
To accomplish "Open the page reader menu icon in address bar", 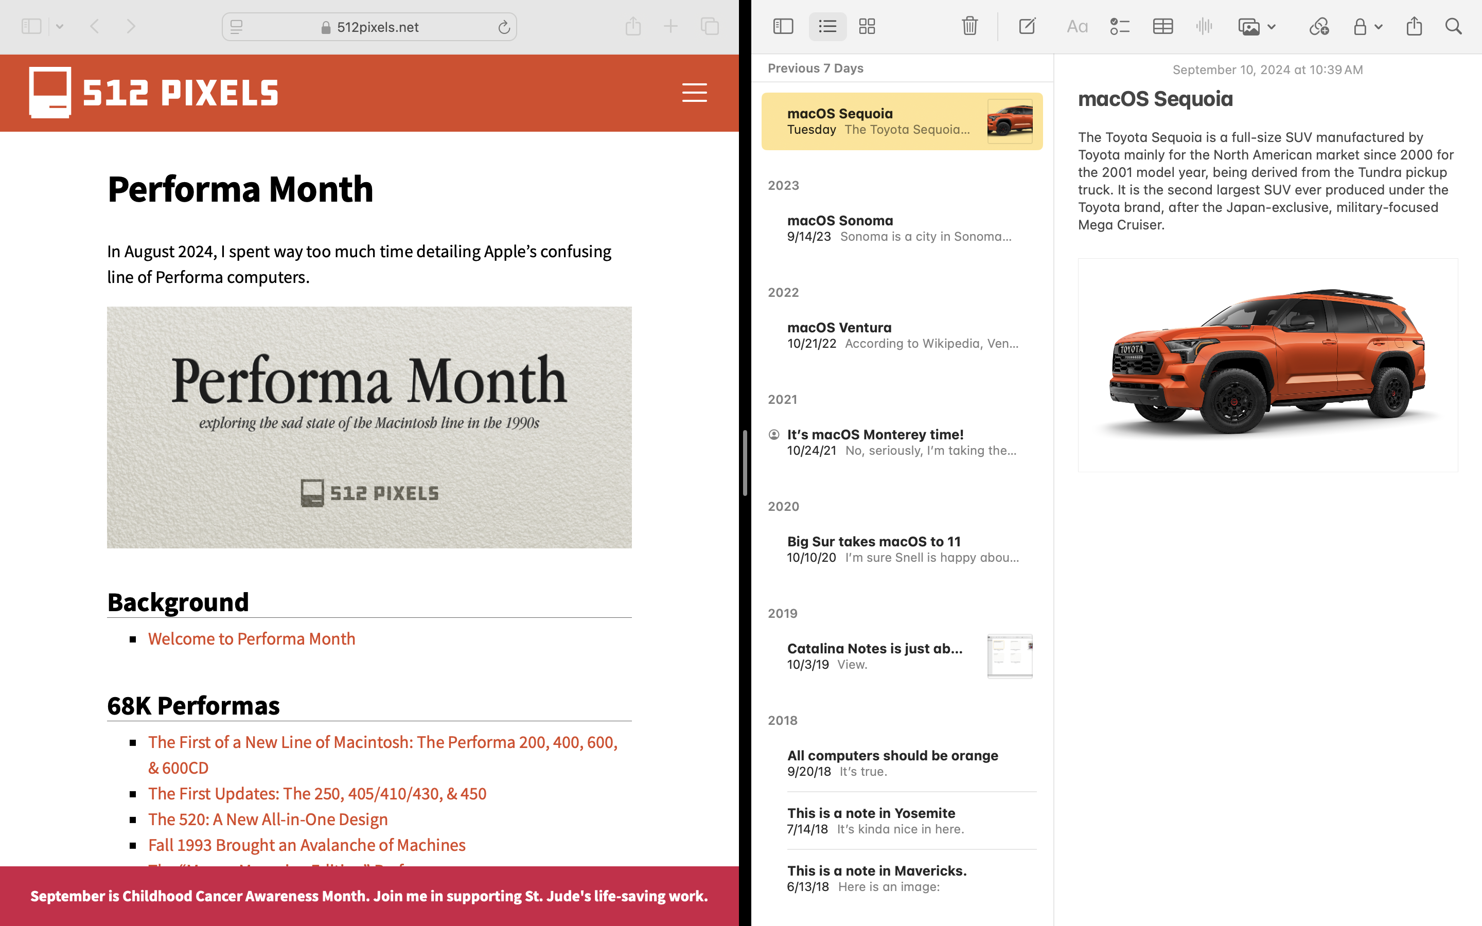I will click(x=236, y=26).
